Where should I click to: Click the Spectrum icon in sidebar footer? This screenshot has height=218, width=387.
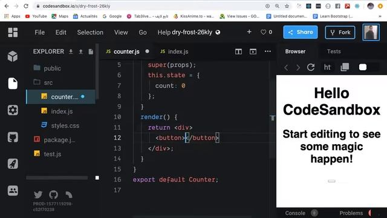[x=69, y=194]
